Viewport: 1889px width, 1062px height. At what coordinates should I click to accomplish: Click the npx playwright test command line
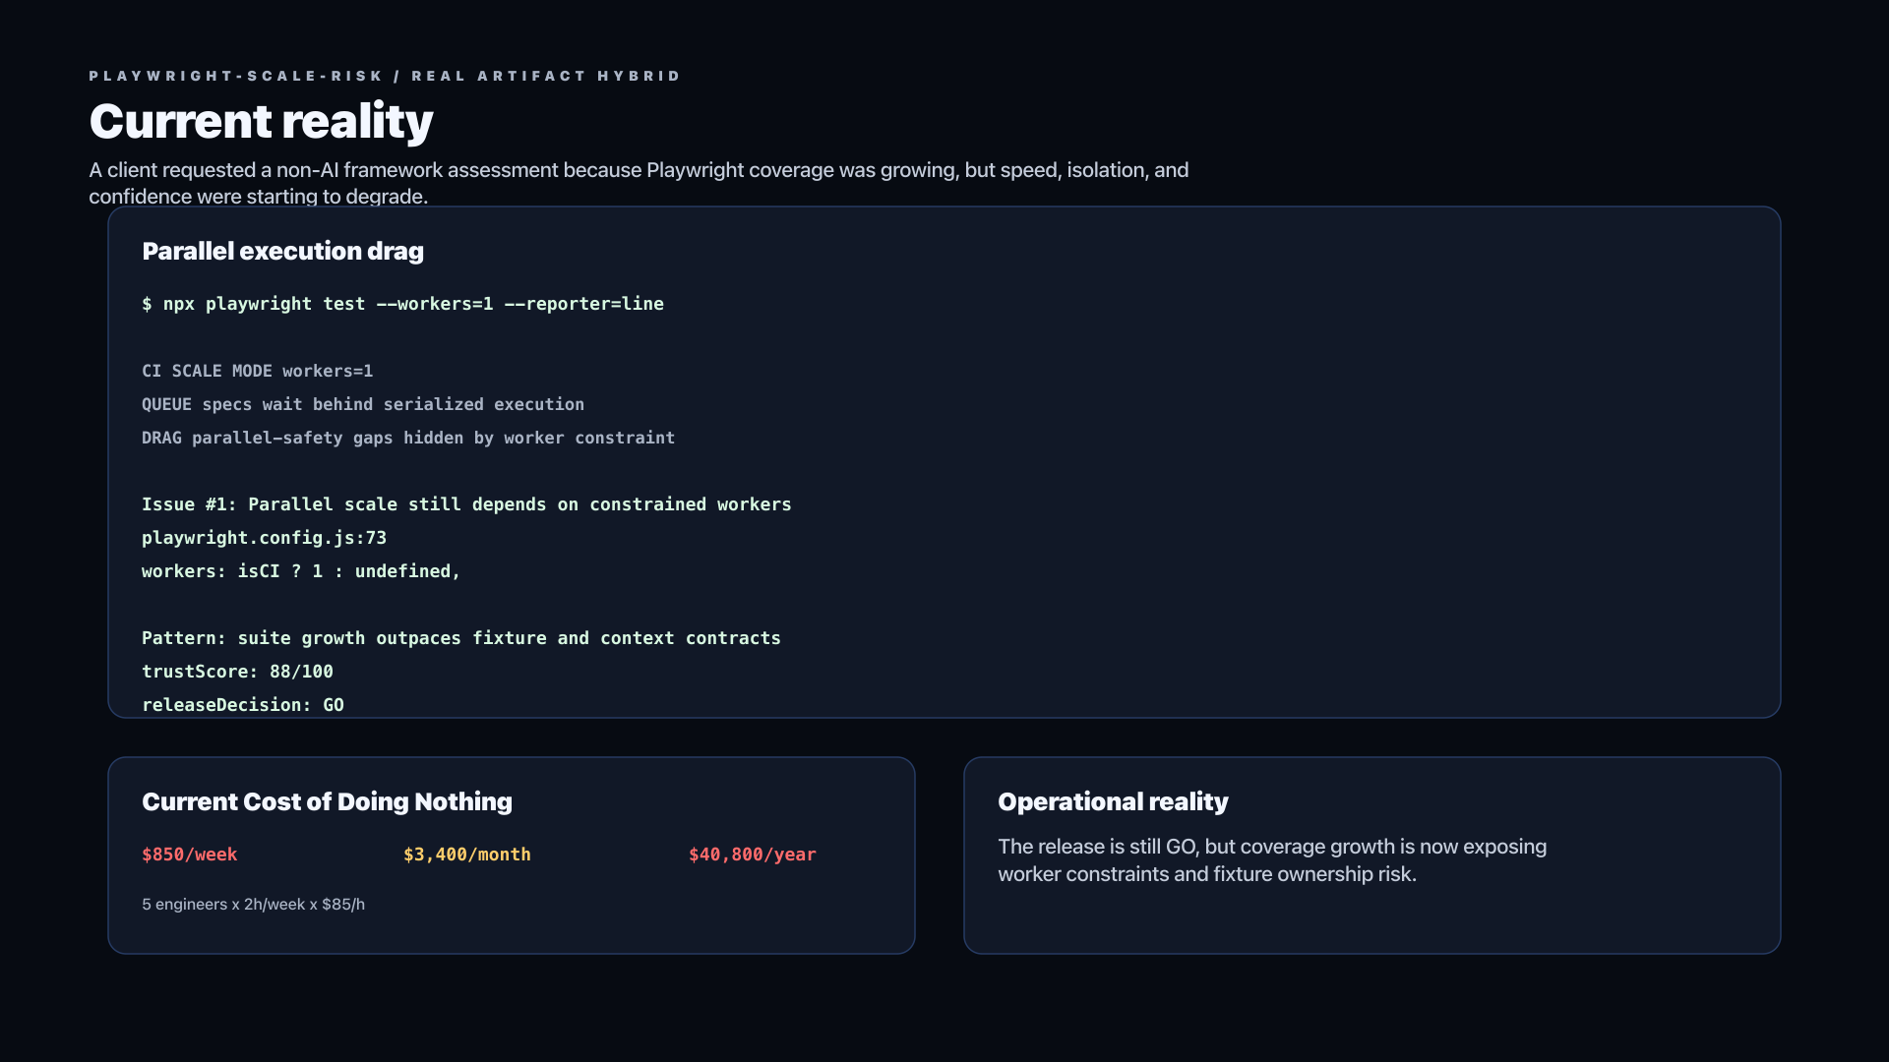point(402,304)
